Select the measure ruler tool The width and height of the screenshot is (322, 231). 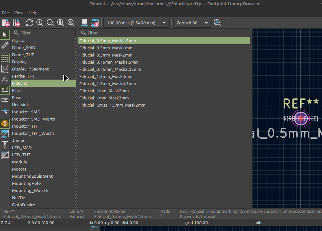(x=5, y=45)
